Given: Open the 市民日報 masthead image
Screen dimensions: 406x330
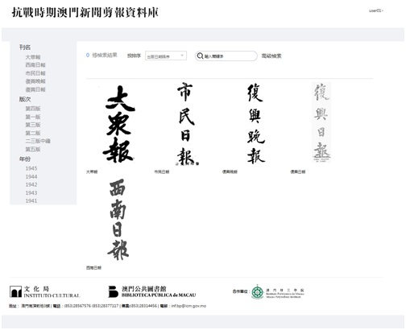Looking at the screenshot, I should click(188, 124).
